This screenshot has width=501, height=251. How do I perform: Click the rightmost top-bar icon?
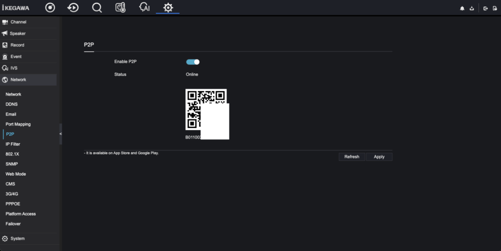point(495,8)
